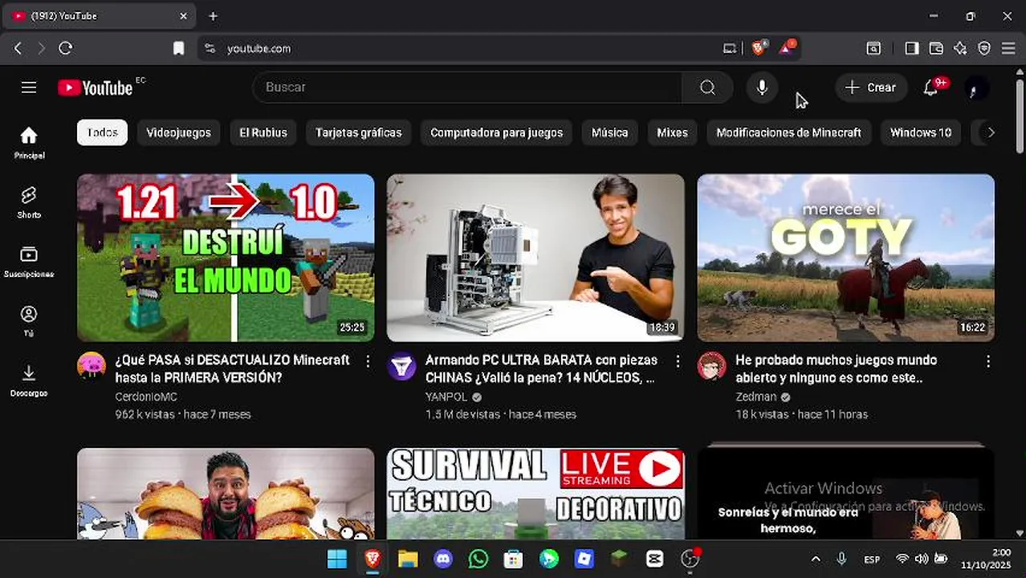Toggle the browser sidebar panel
Viewport: 1026px width, 578px height.
point(911,48)
